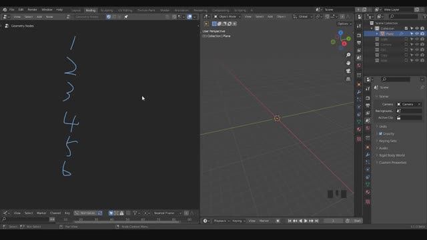Toggle the camera view icon

pyautogui.click(x=348, y=71)
